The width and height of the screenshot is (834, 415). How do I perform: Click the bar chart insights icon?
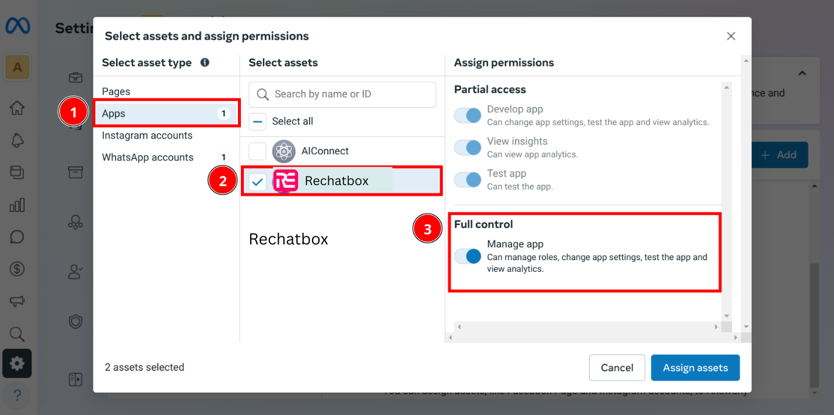(x=17, y=205)
